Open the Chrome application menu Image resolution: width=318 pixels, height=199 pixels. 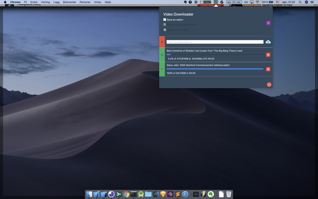(16, 2)
